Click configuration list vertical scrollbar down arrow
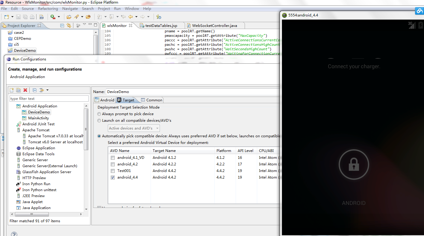The height and width of the screenshot is (236, 424). [86, 209]
